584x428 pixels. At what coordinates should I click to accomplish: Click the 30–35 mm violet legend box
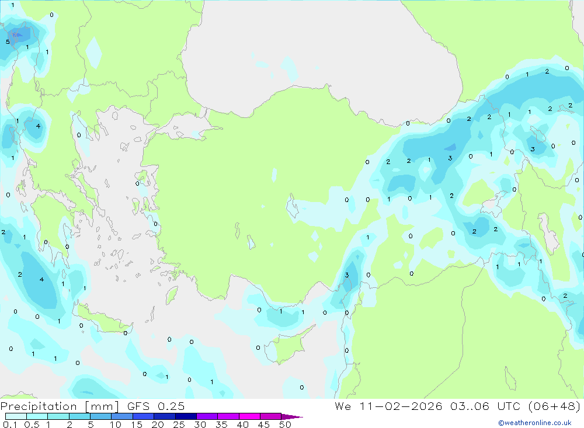(x=207, y=416)
